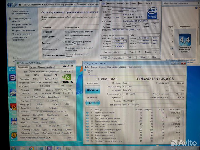
Task: Click the shield icon beside Настройка визуальных эффектов
Action: 10,19
